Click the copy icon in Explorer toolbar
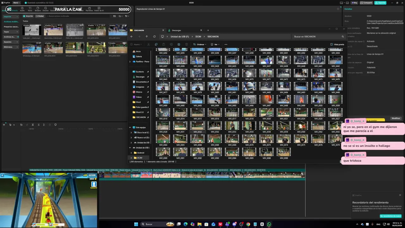The width and height of the screenshot is (405, 228). click(156, 44)
